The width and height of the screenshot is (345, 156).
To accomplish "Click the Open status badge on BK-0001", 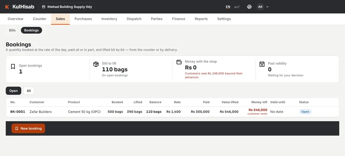I will pyautogui.click(x=305, y=112).
